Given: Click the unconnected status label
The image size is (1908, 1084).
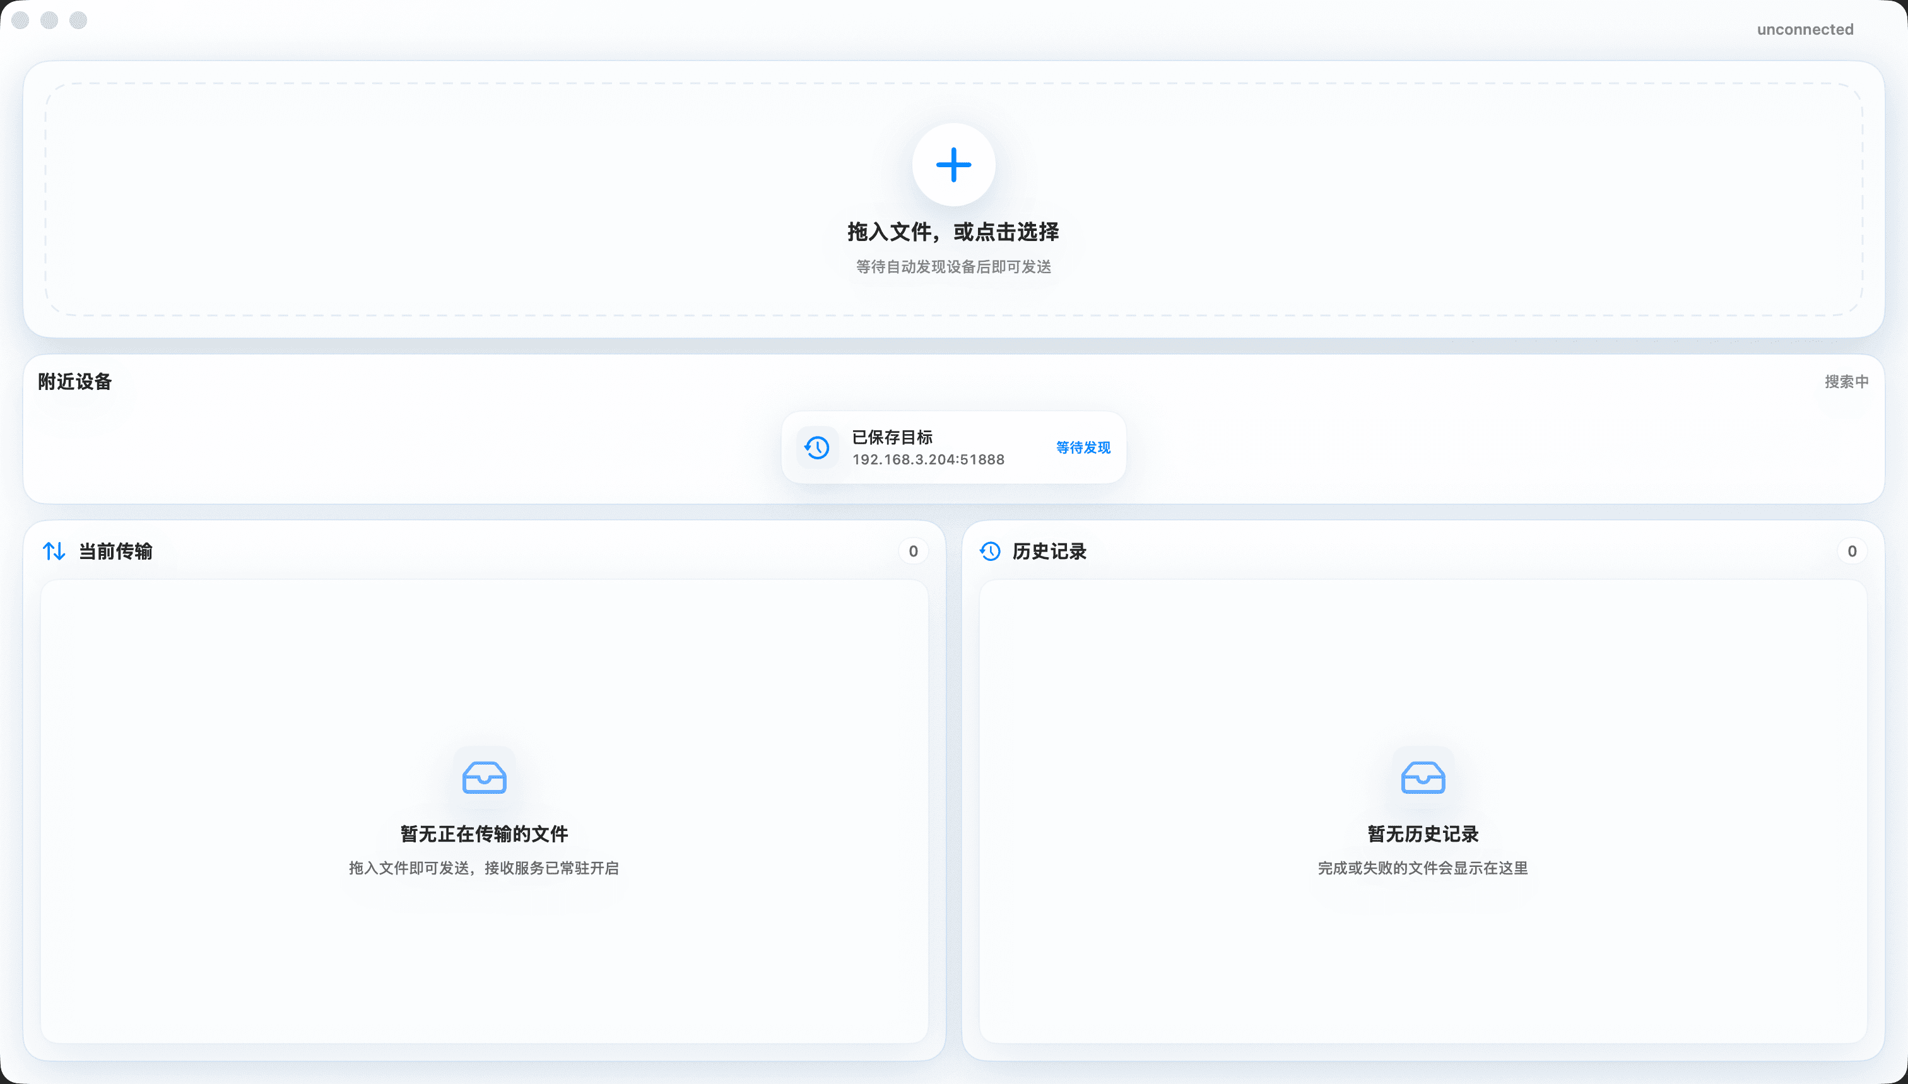Looking at the screenshot, I should [x=1805, y=29].
